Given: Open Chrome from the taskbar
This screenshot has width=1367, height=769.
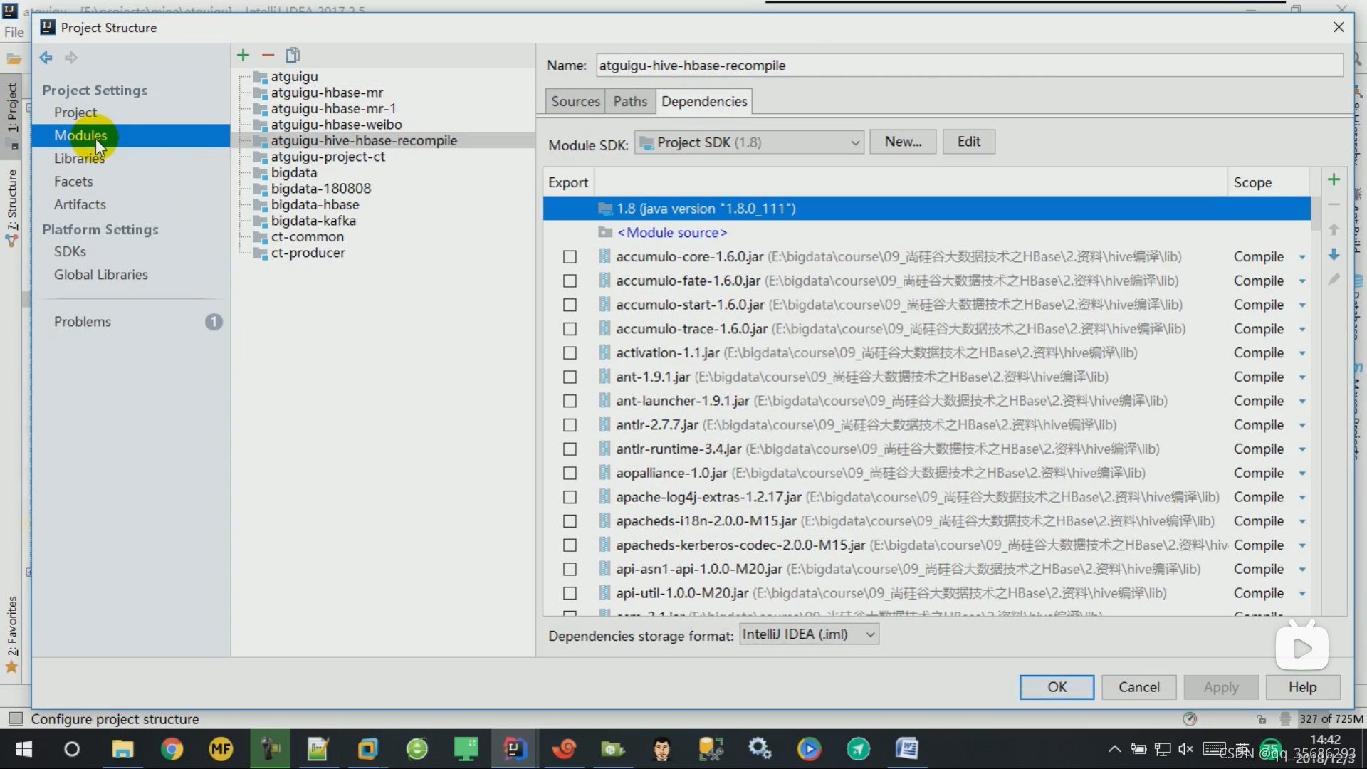Looking at the screenshot, I should [171, 749].
